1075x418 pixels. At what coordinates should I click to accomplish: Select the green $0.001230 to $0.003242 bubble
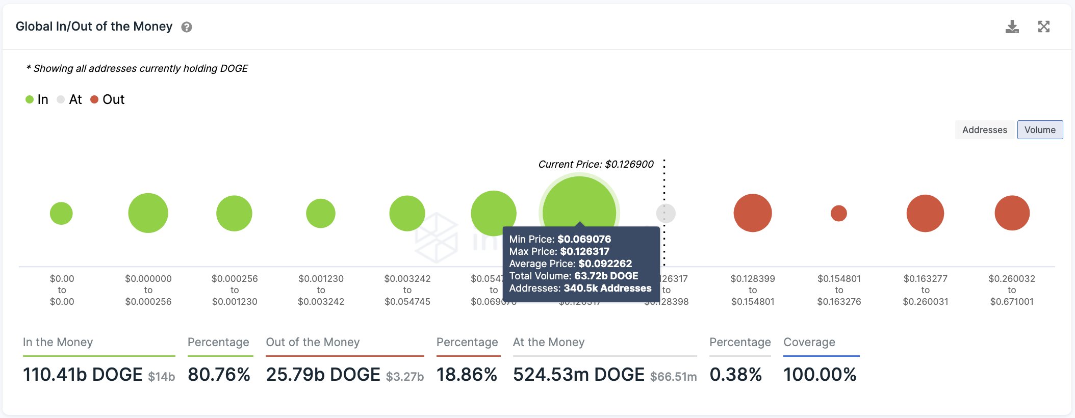[x=321, y=213]
